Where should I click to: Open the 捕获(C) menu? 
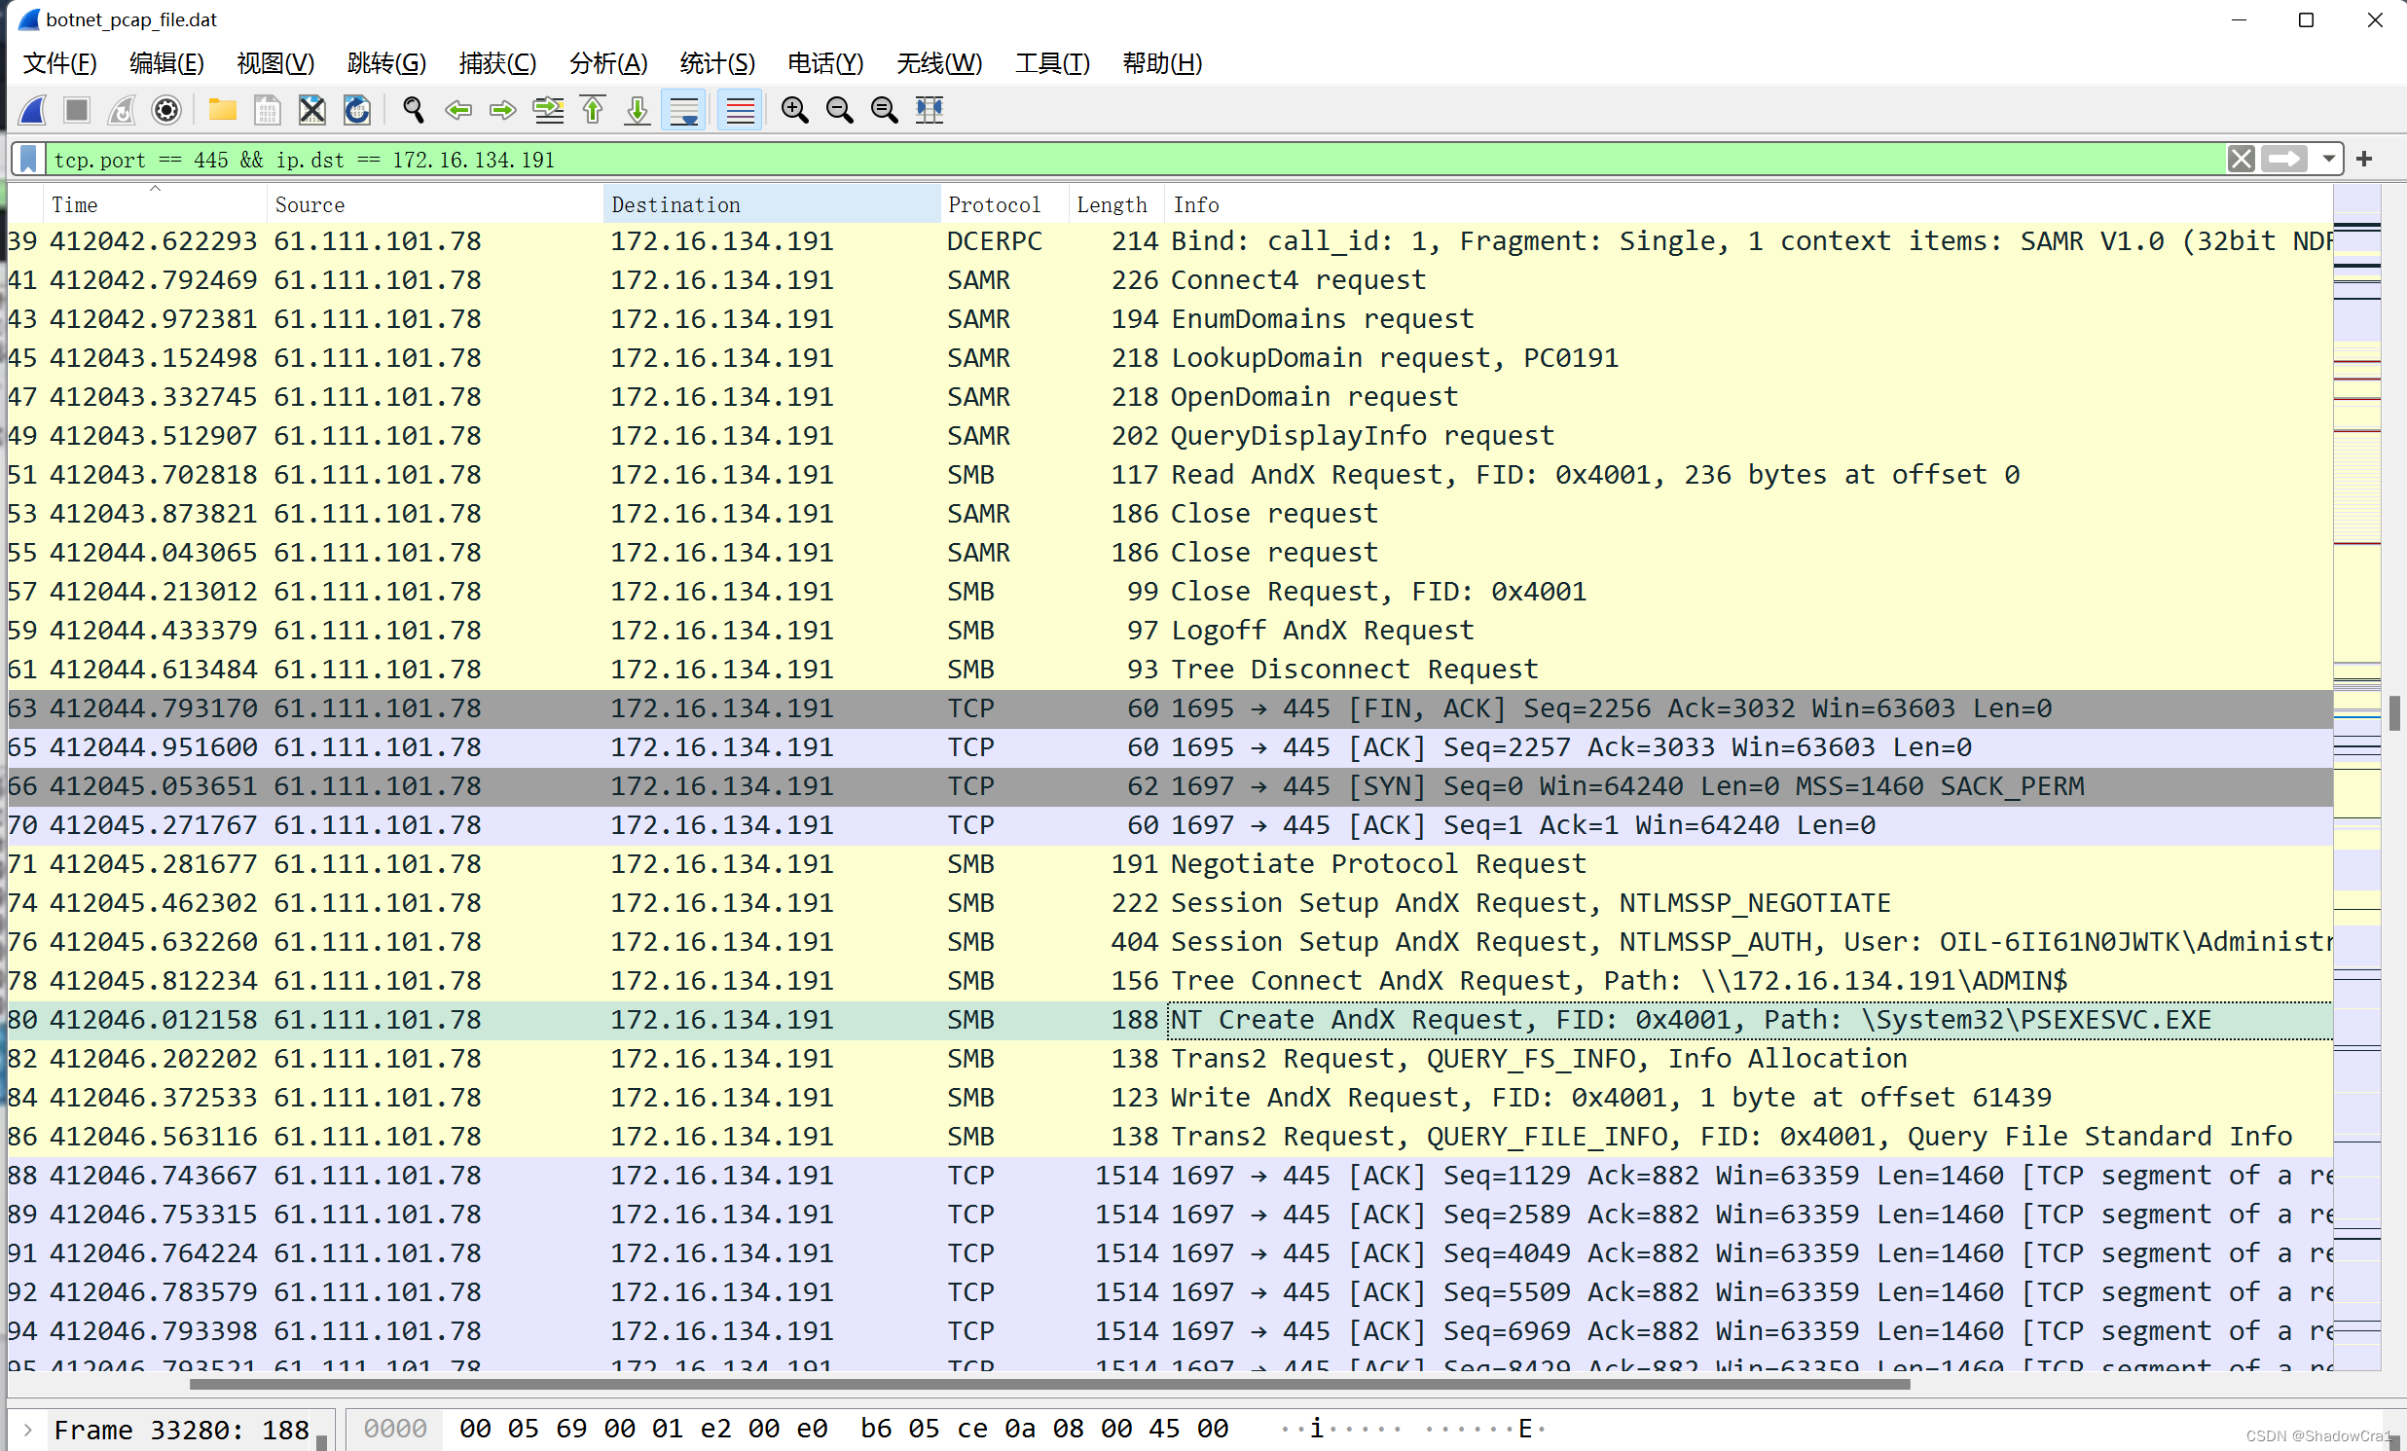pyautogui.click(x=497, y=63)
